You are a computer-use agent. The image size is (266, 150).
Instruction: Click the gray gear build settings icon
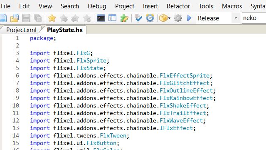pyautogui.click(x=178, y=18)
